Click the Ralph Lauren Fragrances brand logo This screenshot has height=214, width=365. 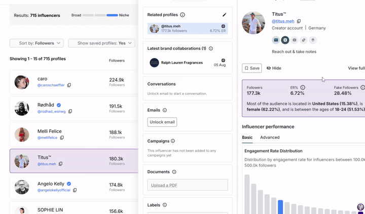pos(154,63)
